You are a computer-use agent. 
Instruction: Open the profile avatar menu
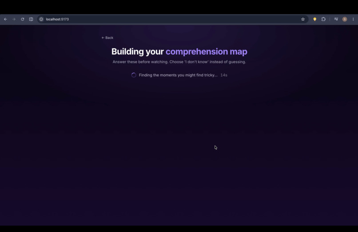pyautogui.click(x=345, y=20)
